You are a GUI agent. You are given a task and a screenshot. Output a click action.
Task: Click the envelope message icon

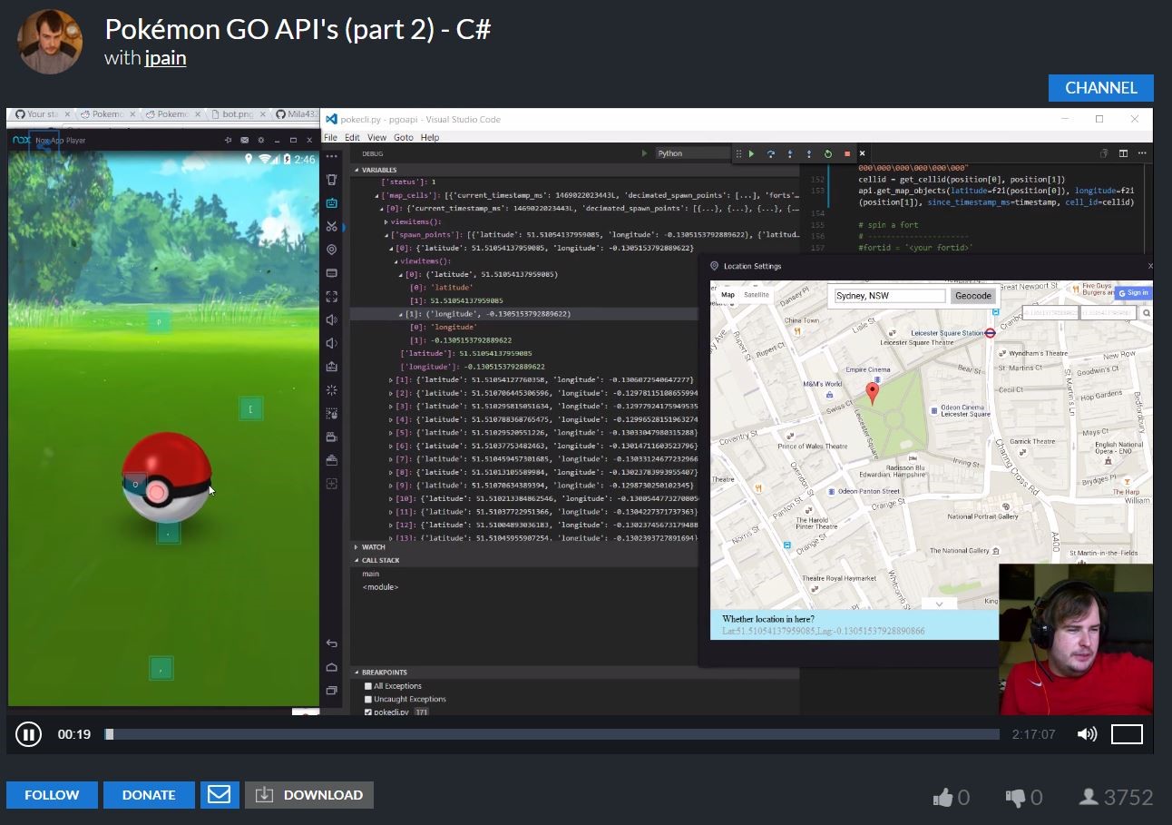click(219, 794)
